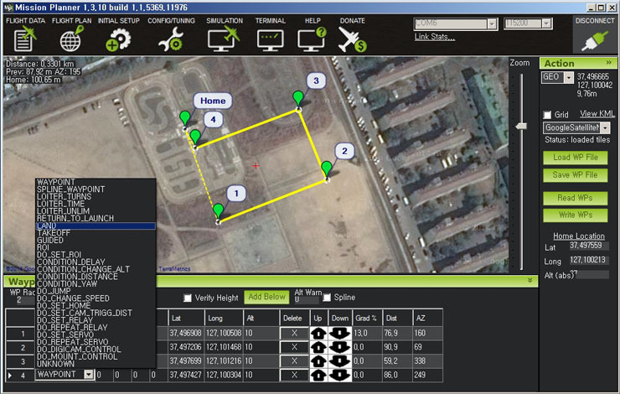Collapse the Waypoints panel chevron
This screenshot has width=620, height=394.
[x=530, y=281]
